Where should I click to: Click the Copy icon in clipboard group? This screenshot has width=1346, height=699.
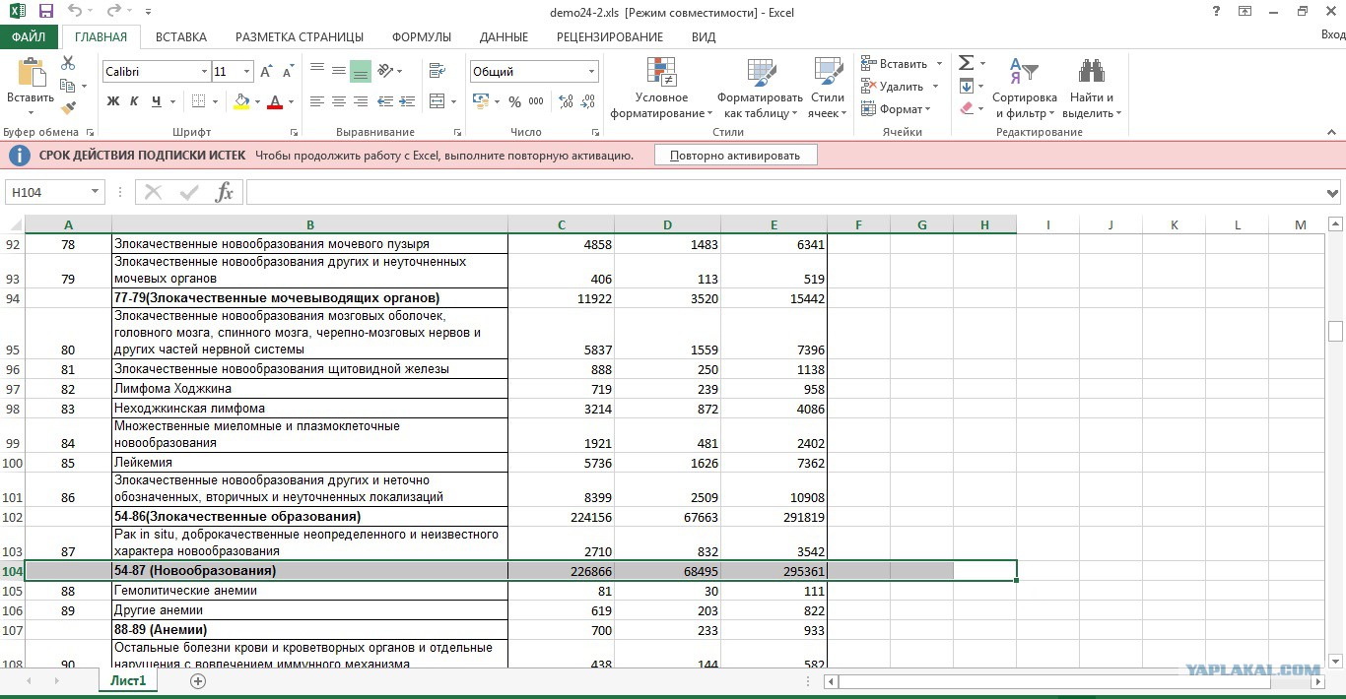click(68, 86)
